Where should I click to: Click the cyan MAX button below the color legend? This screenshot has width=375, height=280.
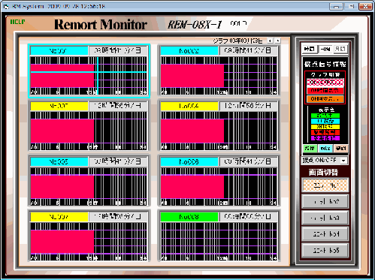(x=325, y=149)
